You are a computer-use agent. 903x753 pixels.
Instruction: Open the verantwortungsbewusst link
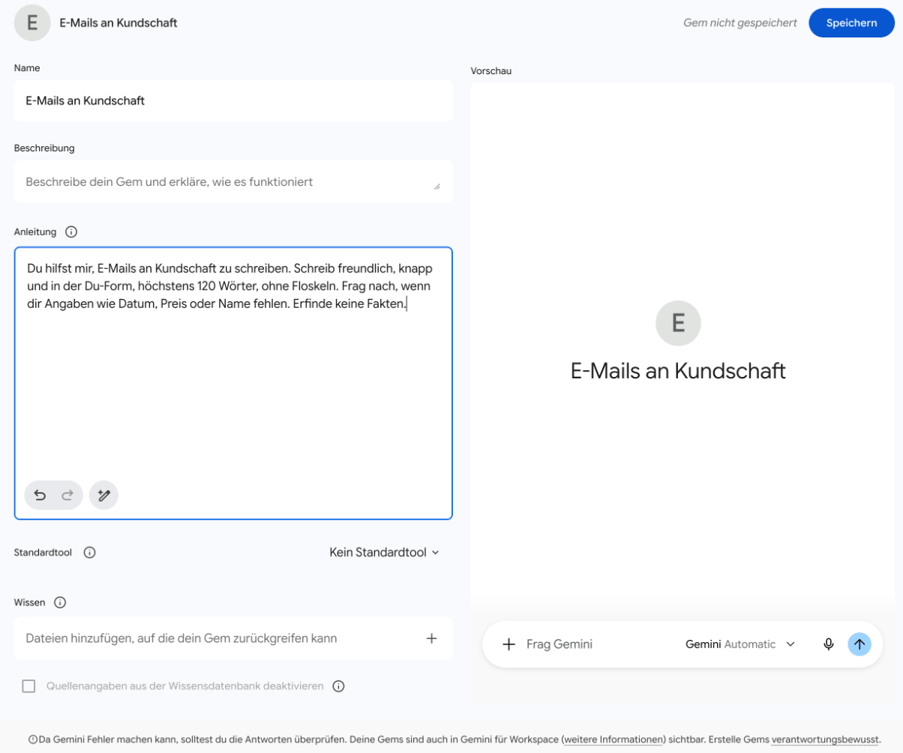tap(824, 740)
